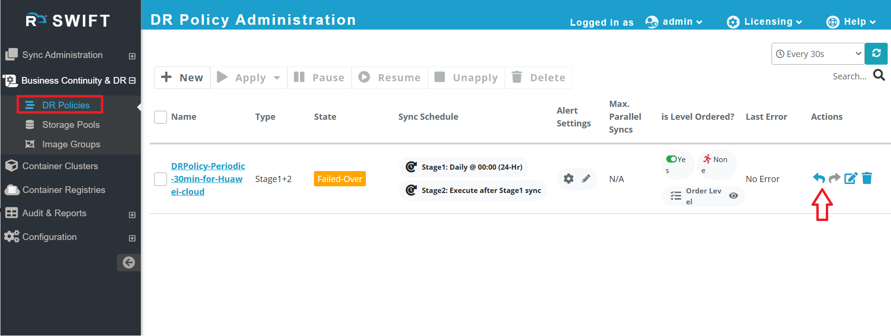Click the N/A max parallel syncs cell
Screen dimensions: 891x336
[617, 179]
